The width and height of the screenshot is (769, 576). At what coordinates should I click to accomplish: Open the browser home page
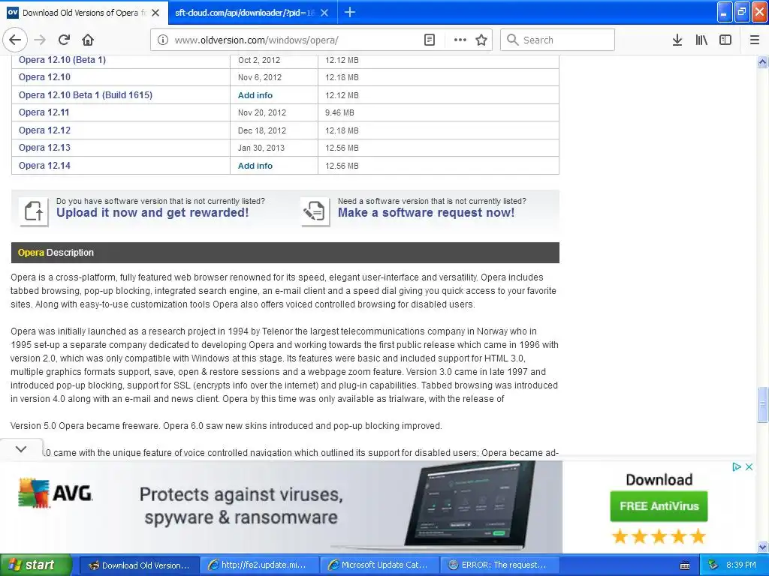88,40
